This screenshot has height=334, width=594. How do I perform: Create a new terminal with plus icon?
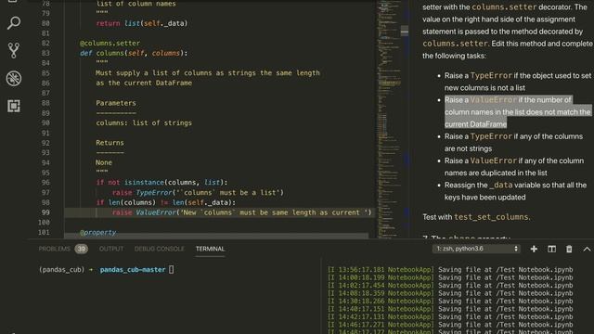534,249
